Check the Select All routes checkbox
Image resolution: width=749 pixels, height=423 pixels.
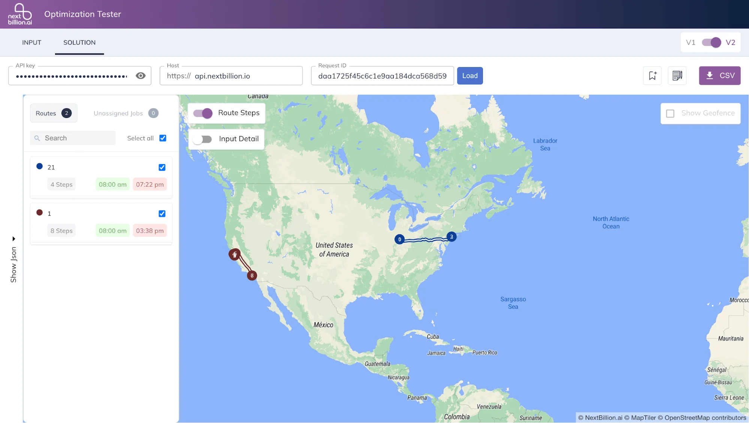point(163,138)
